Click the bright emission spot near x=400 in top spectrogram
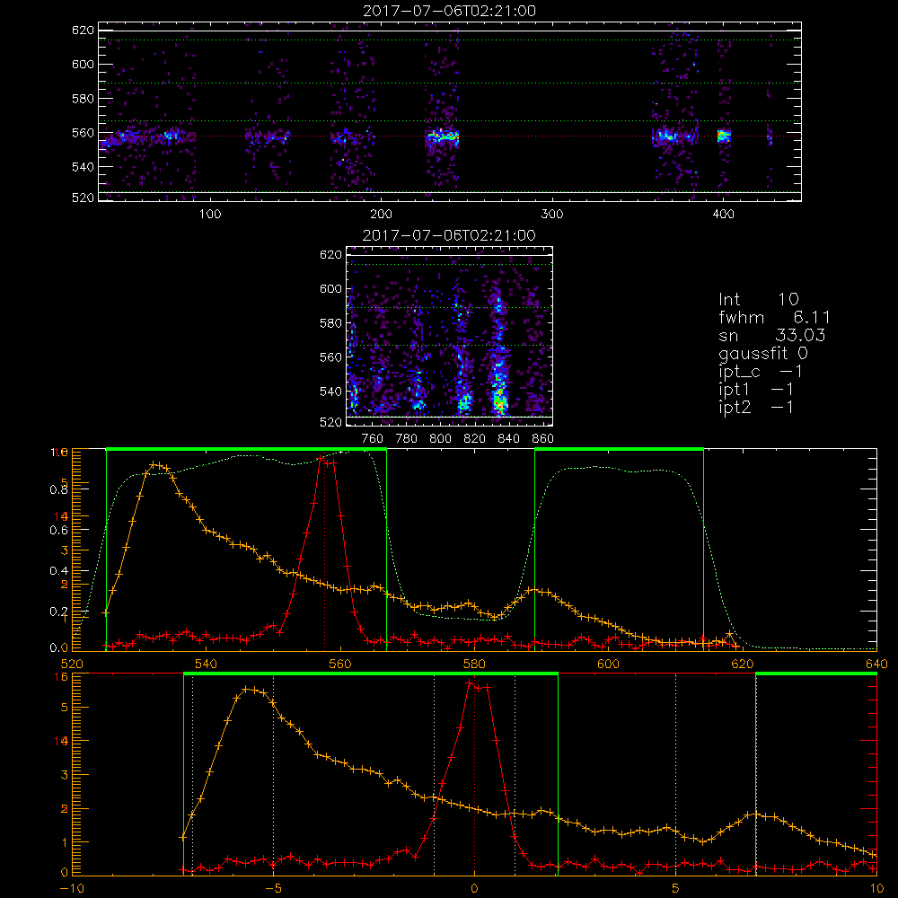 pos(724,136)
